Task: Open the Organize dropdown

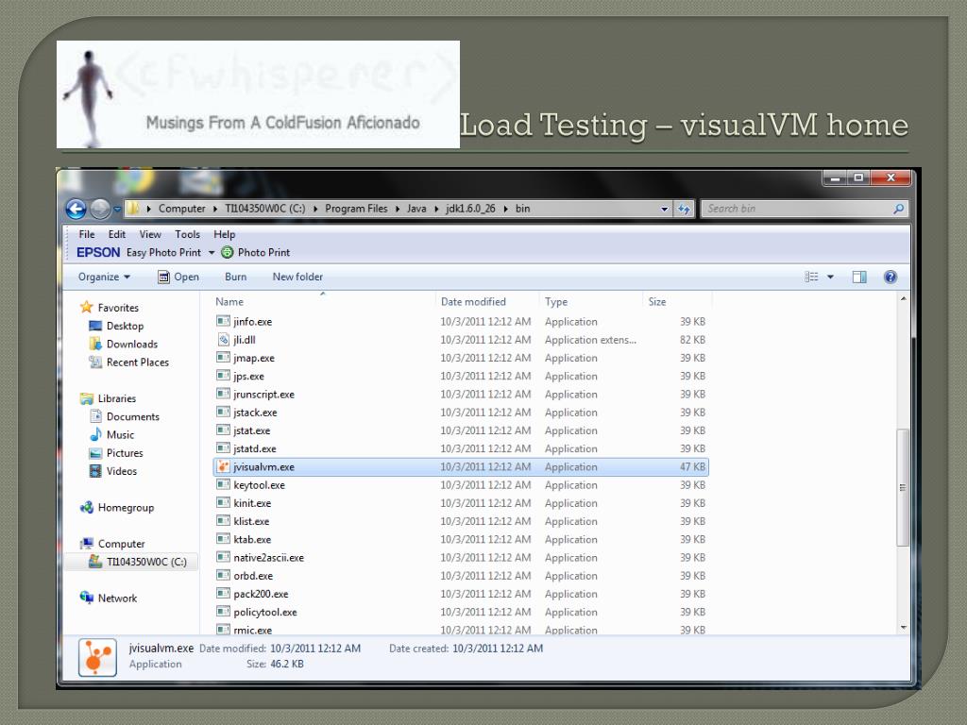Action: click(x=104, y=277)
